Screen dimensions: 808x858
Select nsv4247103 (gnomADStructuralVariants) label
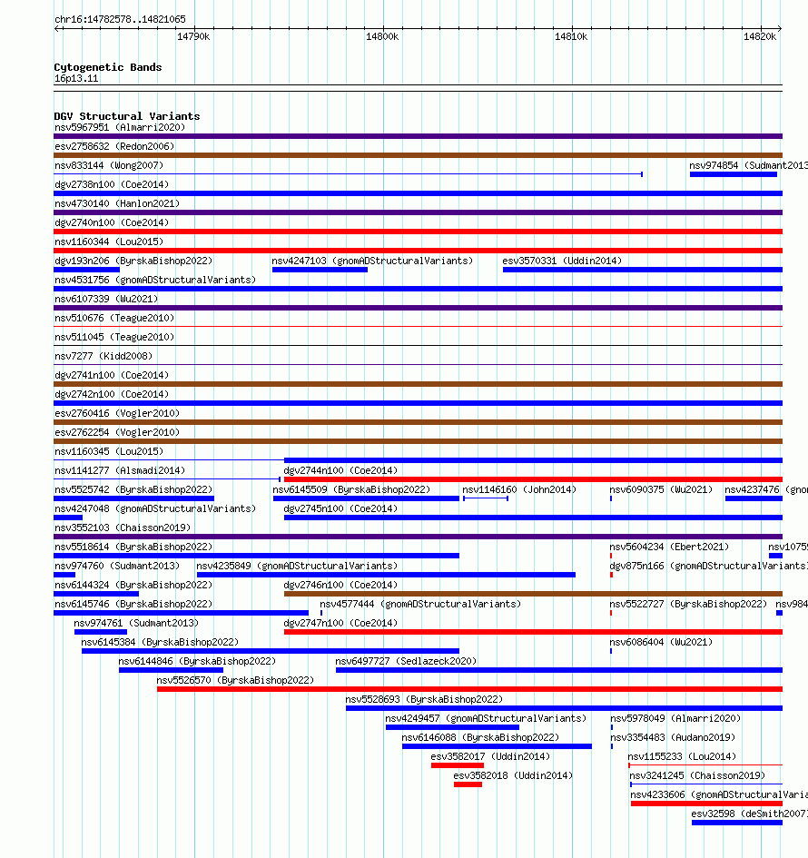tap(372, 261)
